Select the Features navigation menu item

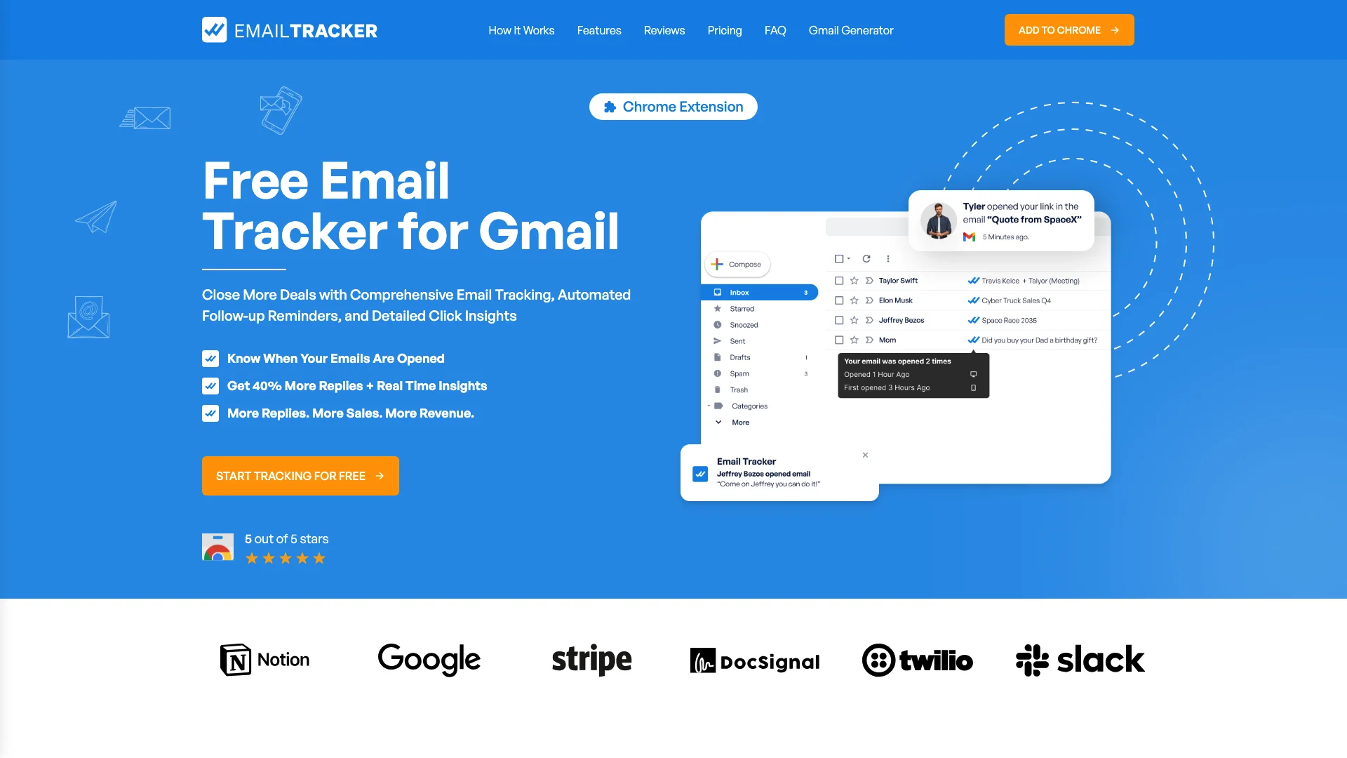point(598,29)
